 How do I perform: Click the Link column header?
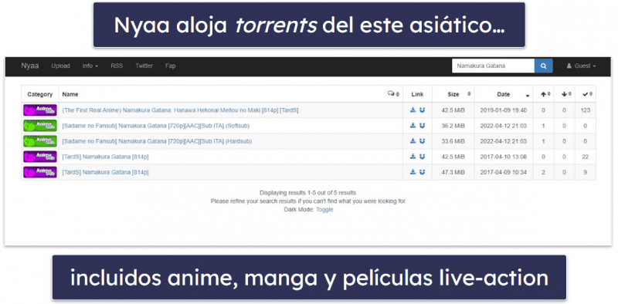417,94
